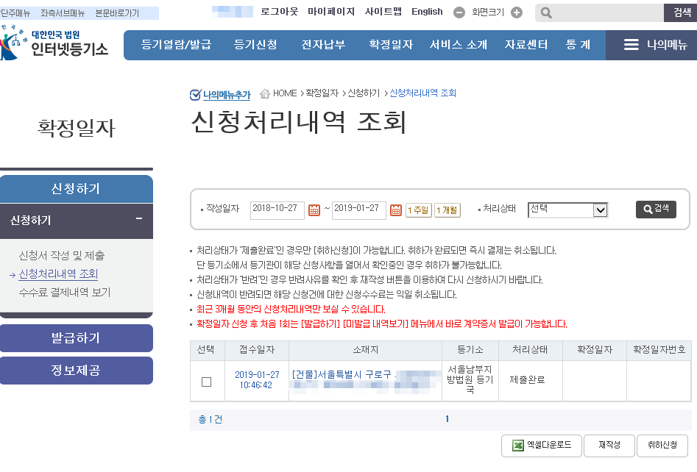
Task: Add page via 나의메뉴추가 check icon
Action: [x=195, y=94]
